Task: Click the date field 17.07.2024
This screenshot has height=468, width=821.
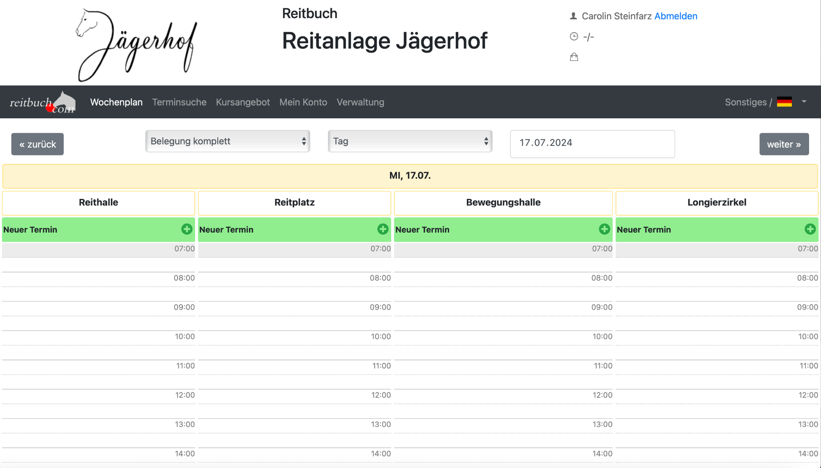Action: [x=592, y=144]
